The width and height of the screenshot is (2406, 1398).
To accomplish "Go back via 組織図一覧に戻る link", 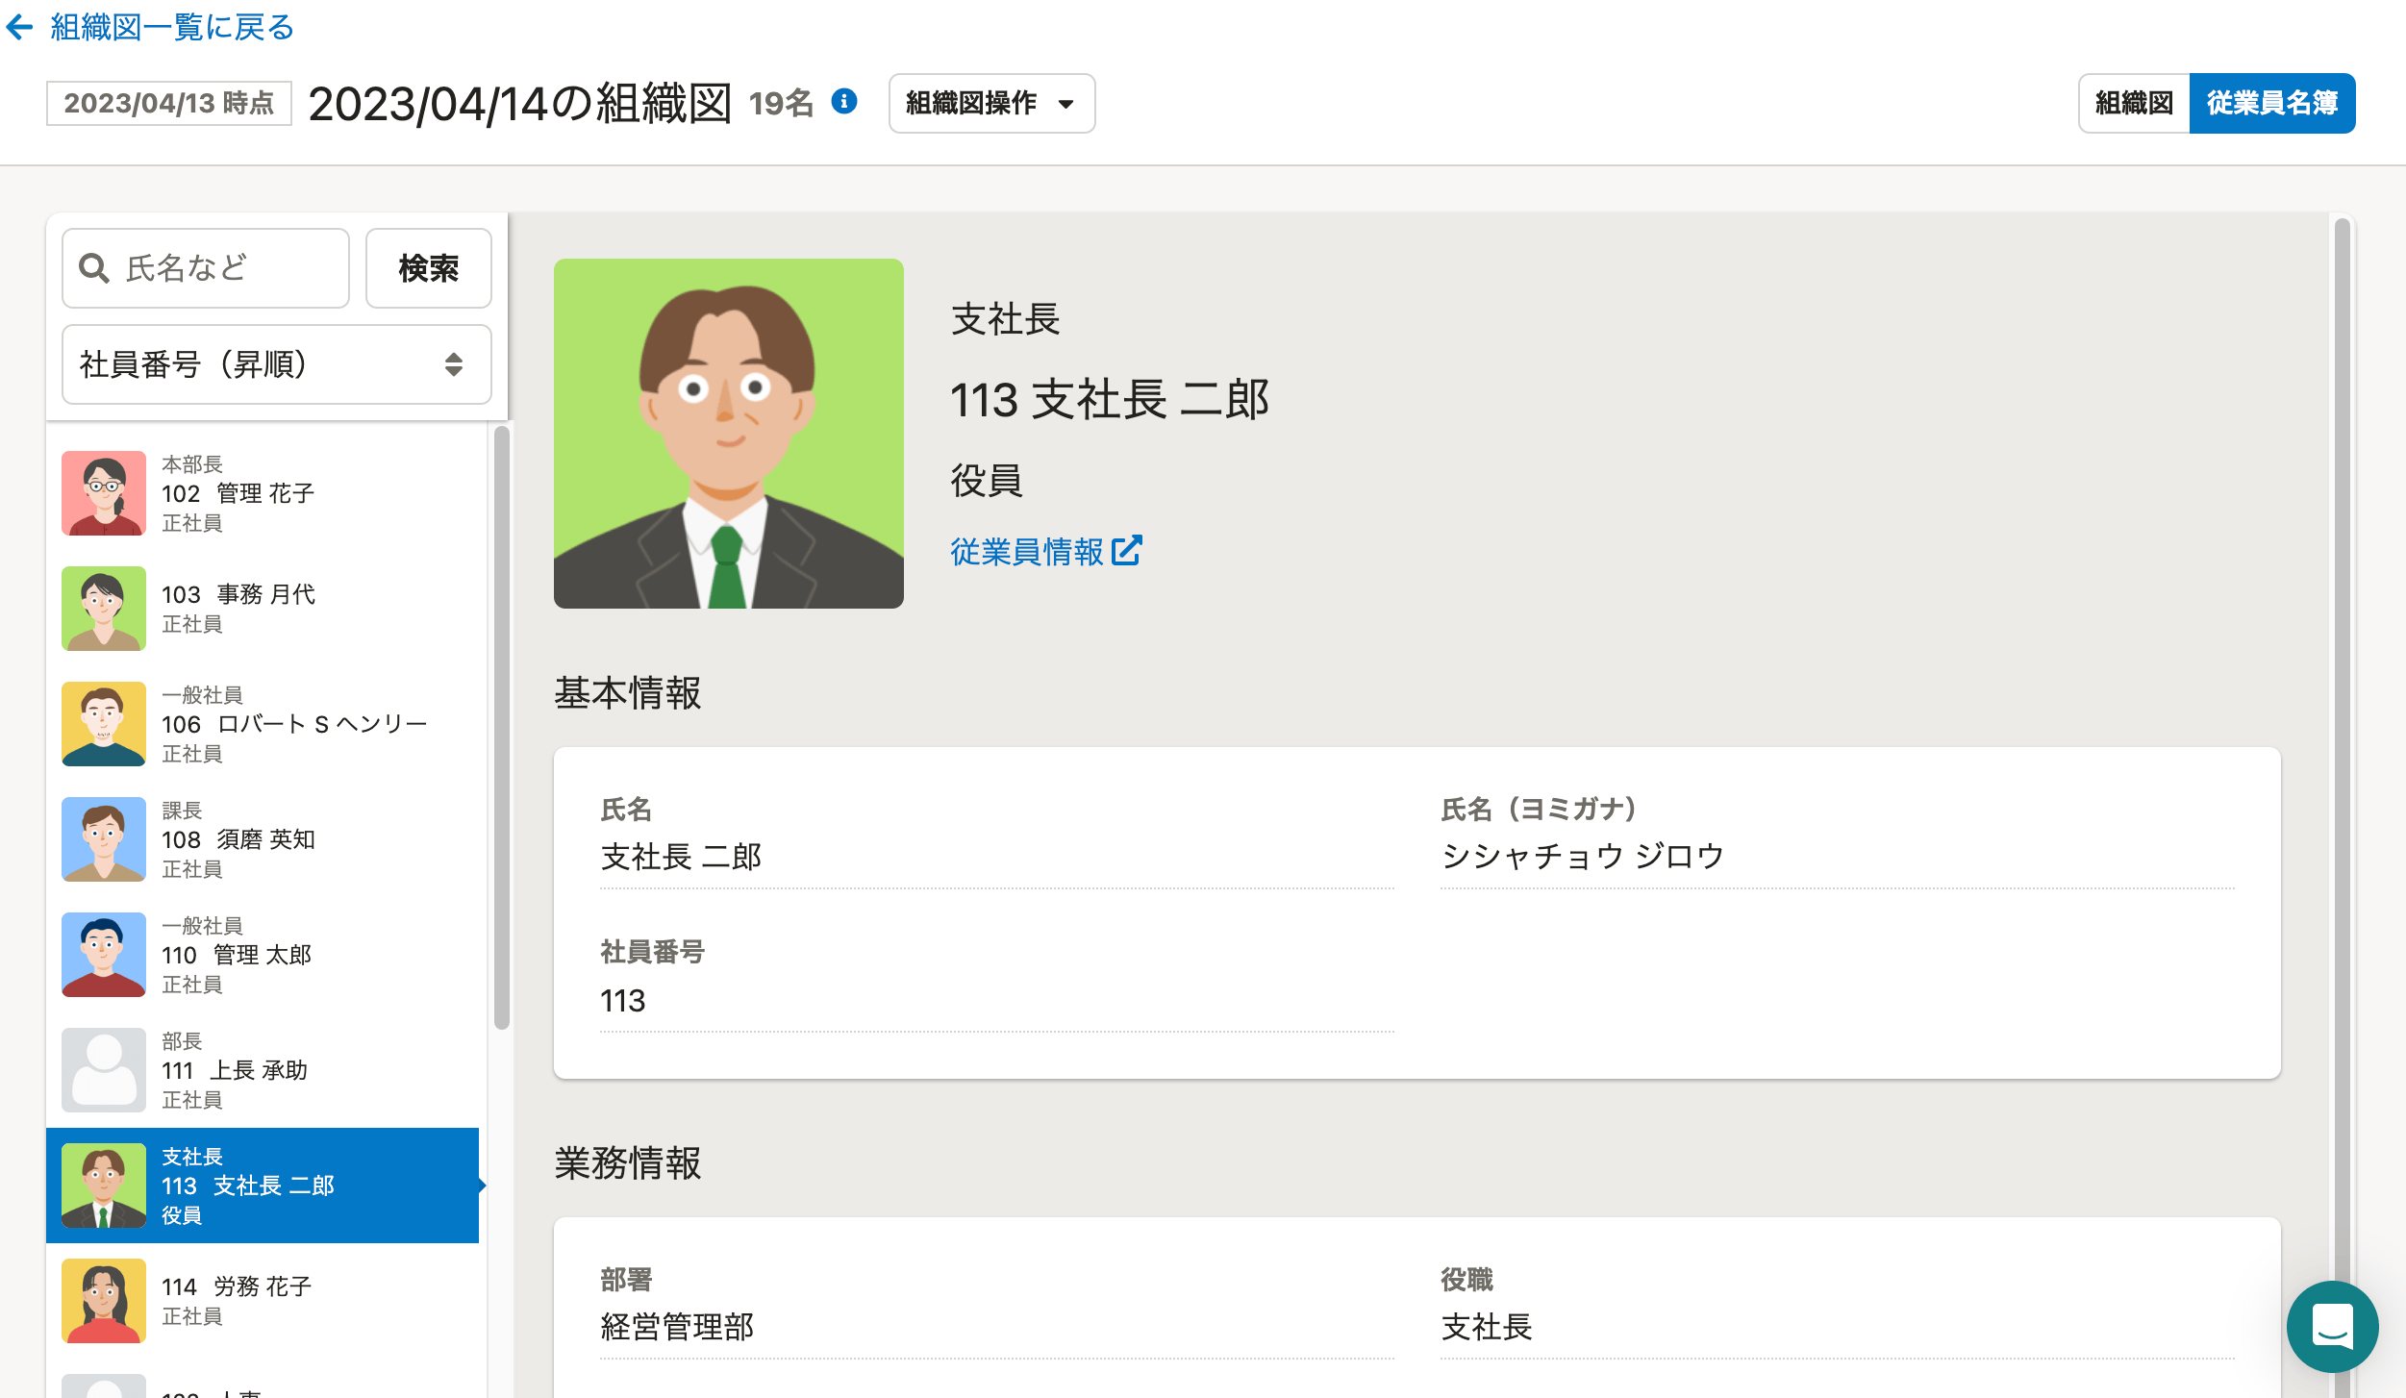I will click(x=172, y=27).
